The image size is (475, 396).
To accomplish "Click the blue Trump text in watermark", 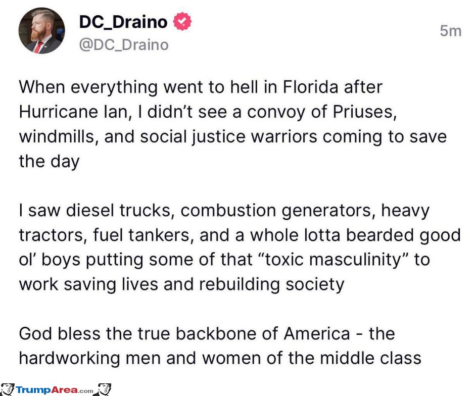I will (34, 389).
